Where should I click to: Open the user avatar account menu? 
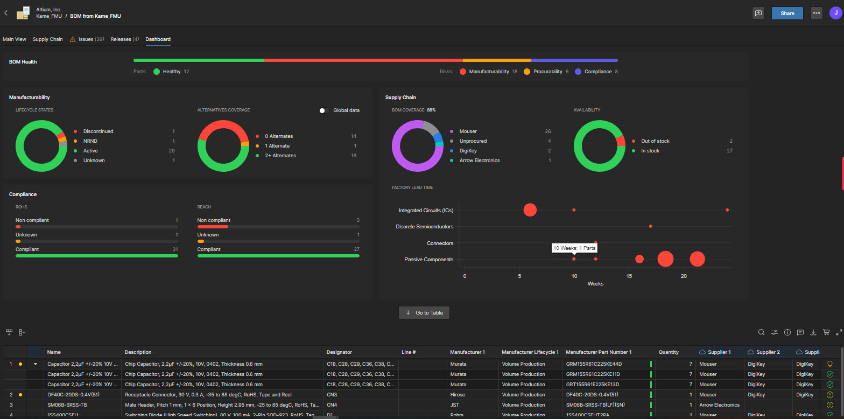pyautogui.click(x=835, y=13)
